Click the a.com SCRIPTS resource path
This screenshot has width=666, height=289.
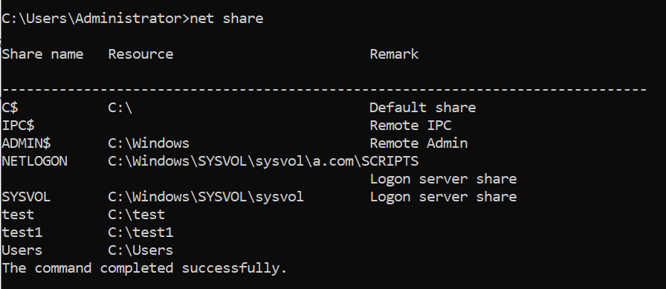263,161
